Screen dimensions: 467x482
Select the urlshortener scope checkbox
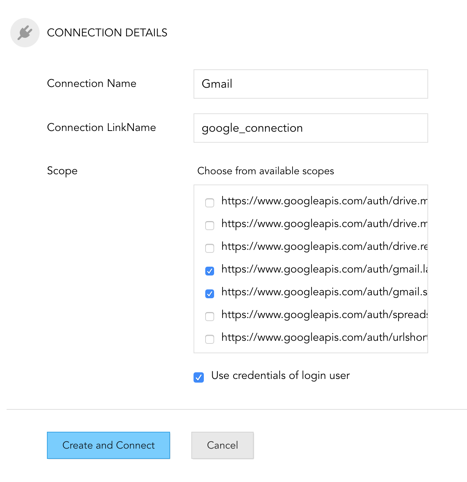(210, 339)
